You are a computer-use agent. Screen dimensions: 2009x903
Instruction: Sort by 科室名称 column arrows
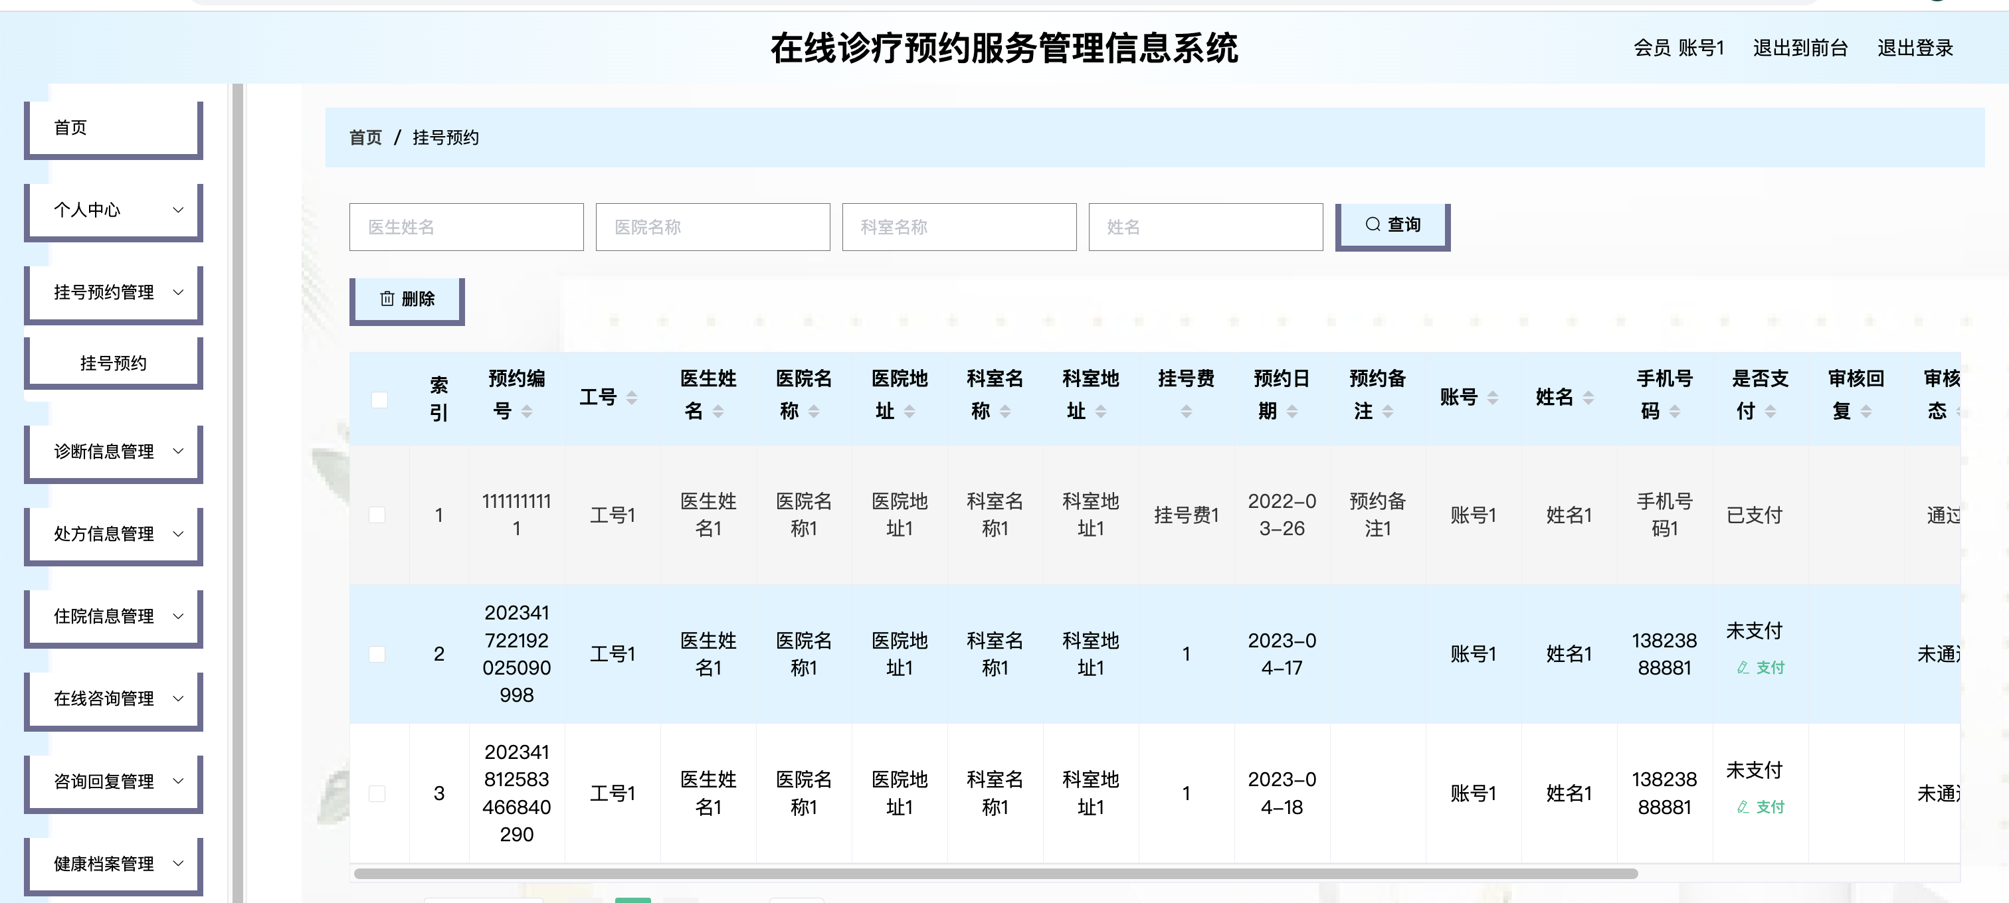click(x=1005, y=412)
